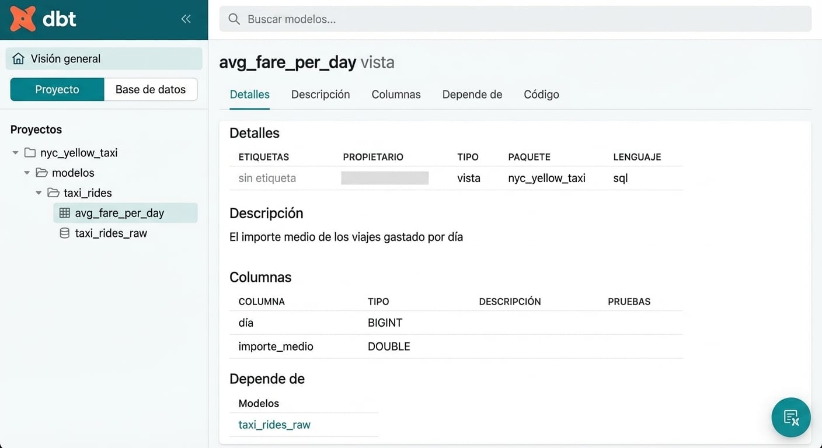
Task: Select the nyc_yellow_taxi project label
Action: point(79,153)
